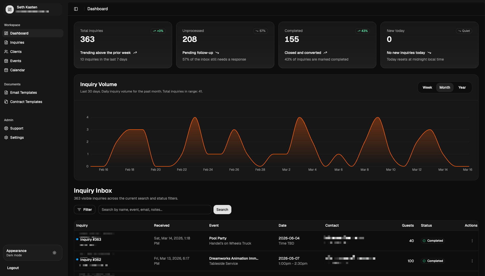Select the Month chart tab
This screenshot has width=485, height=276.
click(445, 87)
